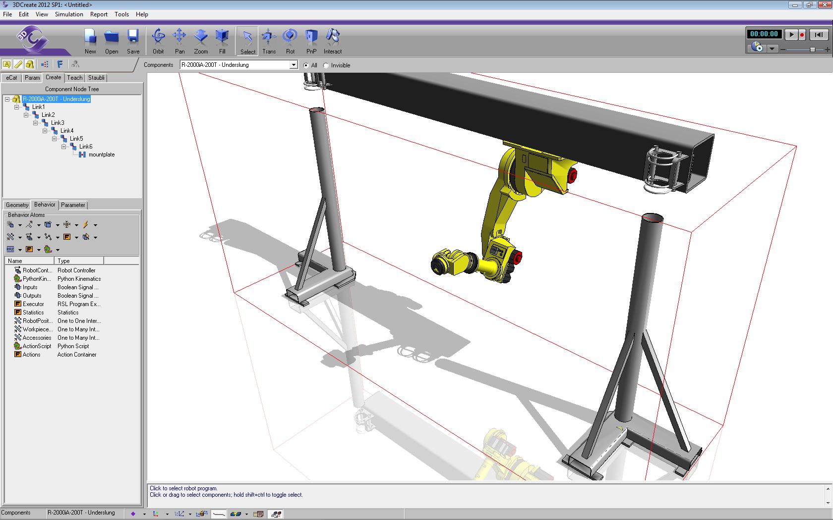The height and width of the screenshot is (520, 833).
Task: Click the RULE behavior atom icon
Action: coord(10,249)
